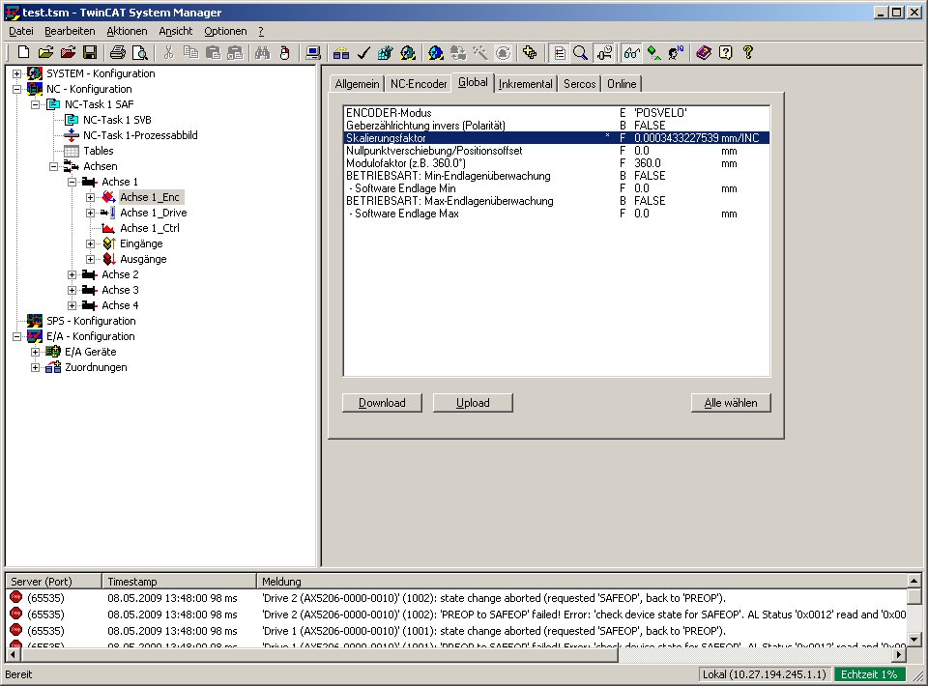Screen dimensions: 928x686
Task: Click the Cut (scissors) toolbar icon
Action: pos(168,52)
